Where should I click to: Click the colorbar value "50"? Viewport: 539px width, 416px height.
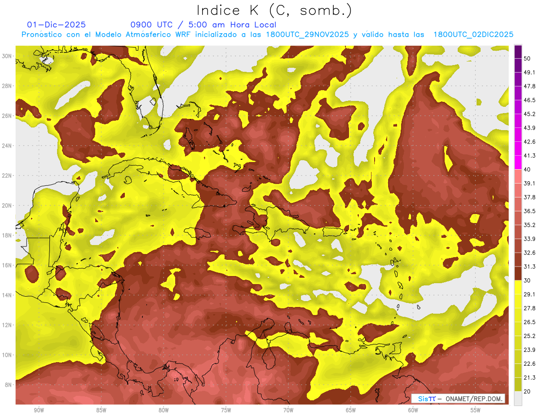[x=527, y=58]
